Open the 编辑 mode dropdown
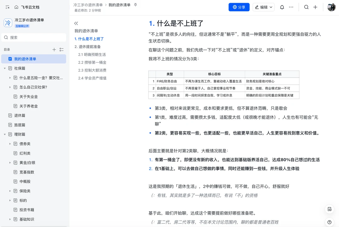The width and height of the screenshot is (339, 227). coord(264,7)
